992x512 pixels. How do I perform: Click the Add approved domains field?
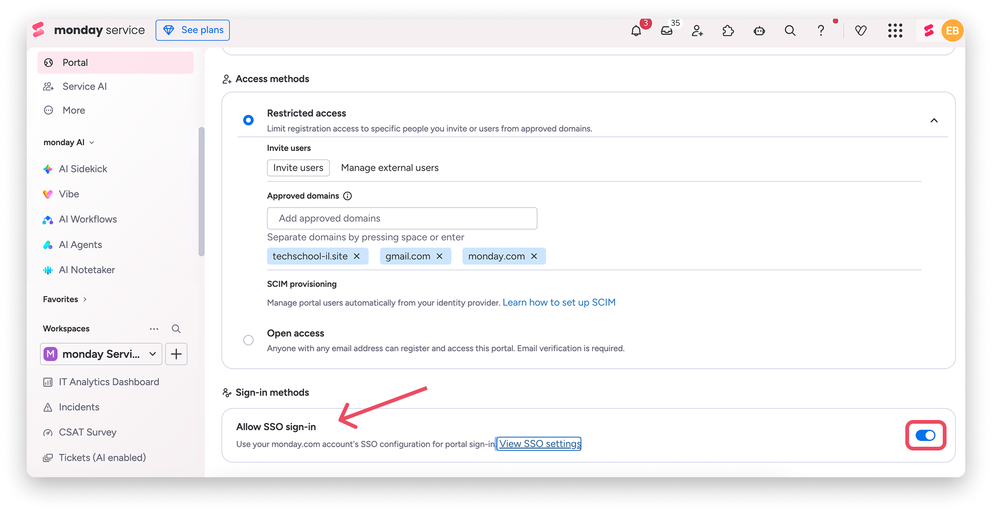pyautogui.click(x=402, y=218)
